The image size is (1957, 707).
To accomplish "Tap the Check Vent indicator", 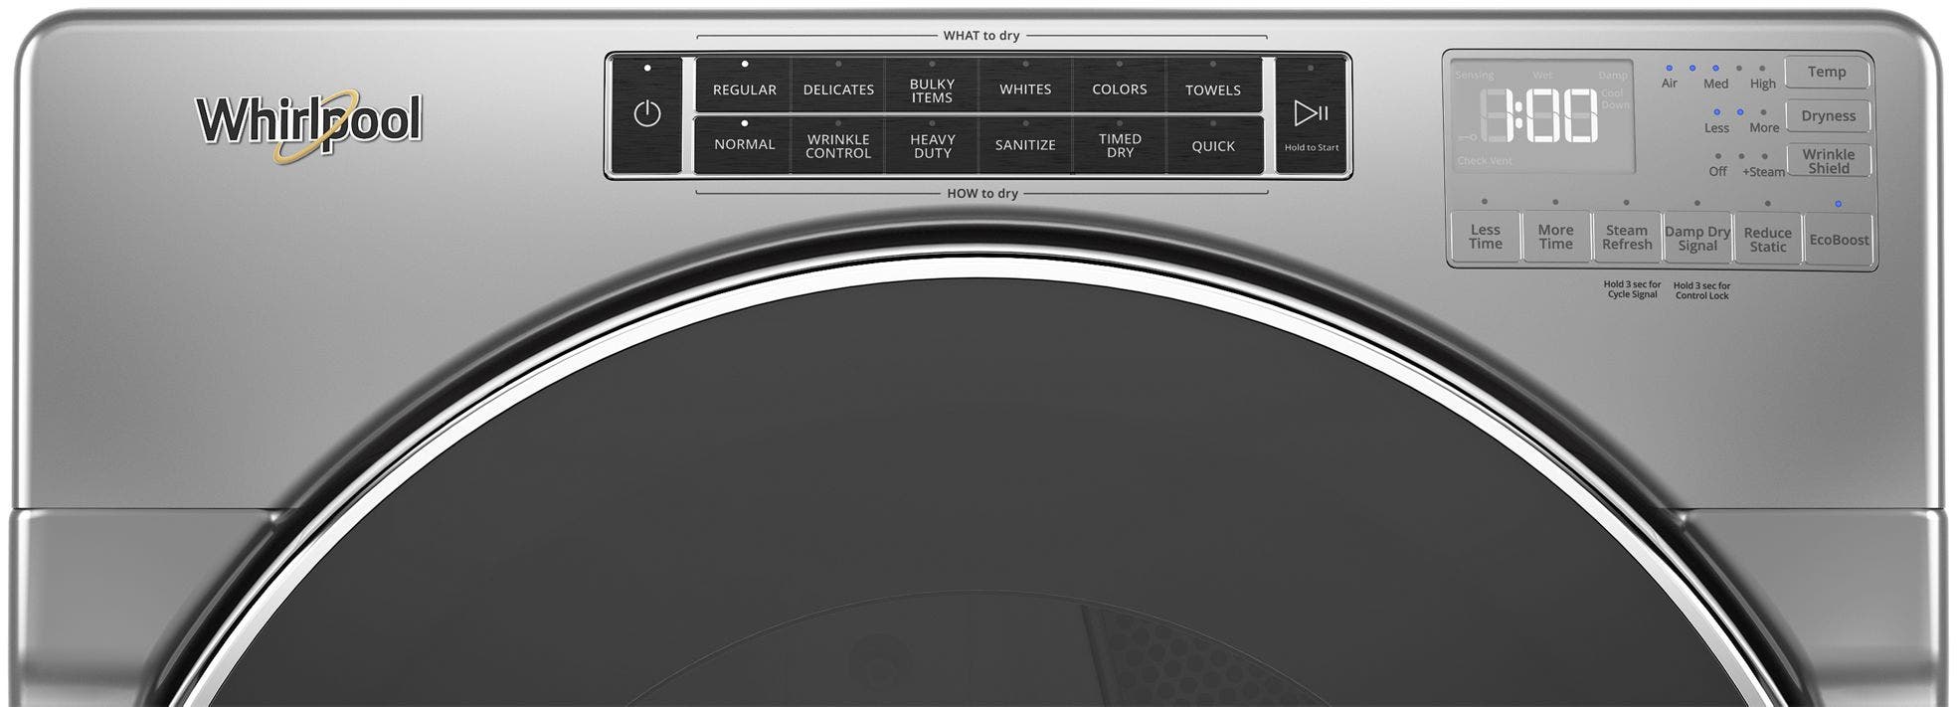I will pos(1485,161).
